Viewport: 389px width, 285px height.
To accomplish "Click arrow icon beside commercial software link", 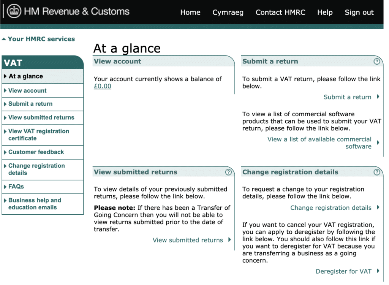I will [x=378, y=143].
